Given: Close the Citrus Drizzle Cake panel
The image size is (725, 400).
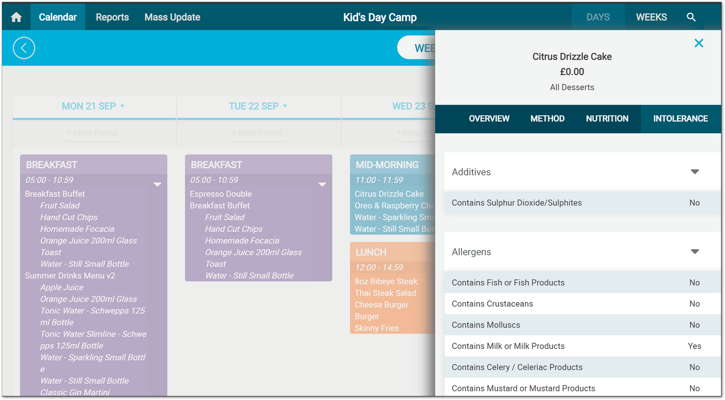Looking at the screenshot, I should tap(699, 43).
